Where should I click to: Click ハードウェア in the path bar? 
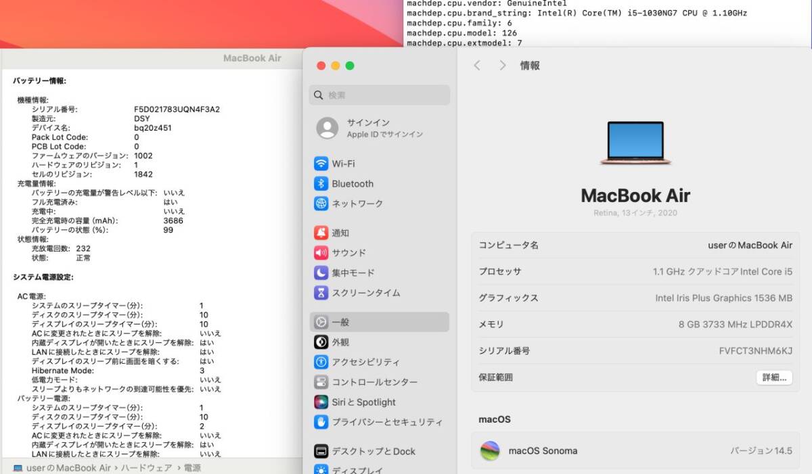tap(146, 468)
